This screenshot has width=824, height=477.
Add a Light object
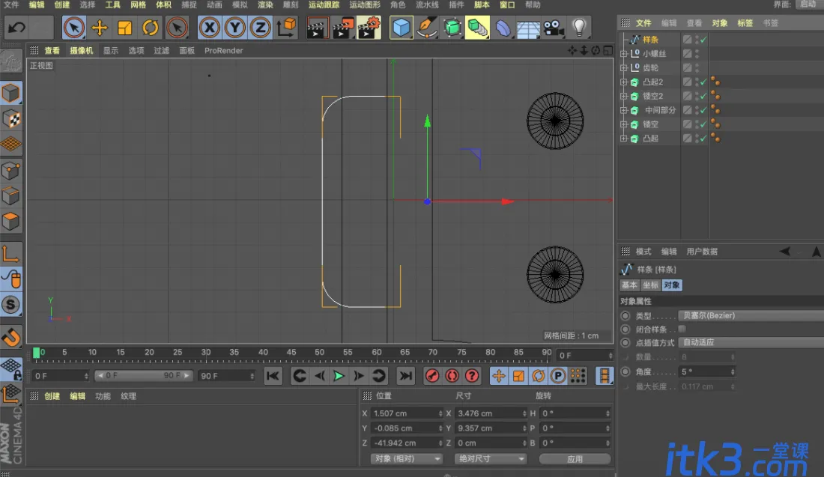[579, 27]
